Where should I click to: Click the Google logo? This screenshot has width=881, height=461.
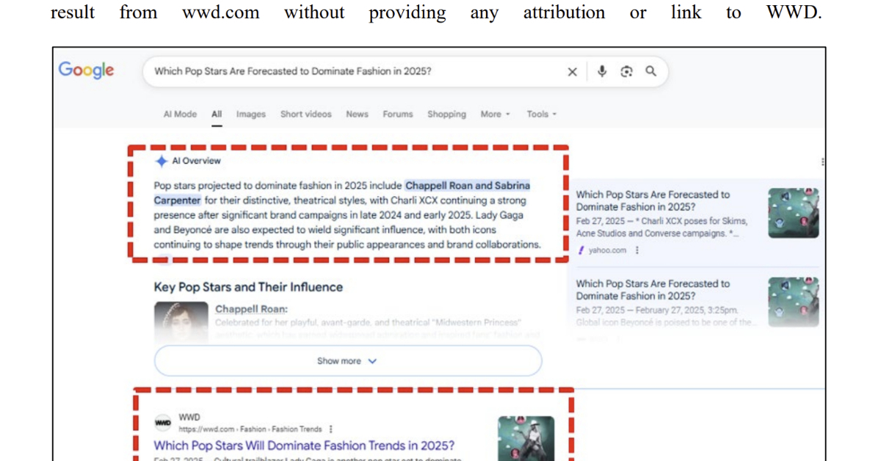pyautogui.click(x=87, y=70)
